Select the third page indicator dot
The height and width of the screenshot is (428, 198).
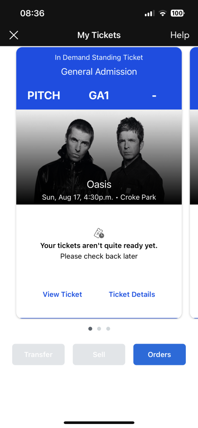click(108, 329)
